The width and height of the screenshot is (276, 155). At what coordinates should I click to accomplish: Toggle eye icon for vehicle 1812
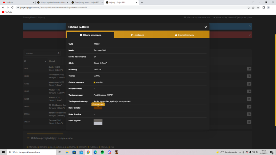point(249,69)
